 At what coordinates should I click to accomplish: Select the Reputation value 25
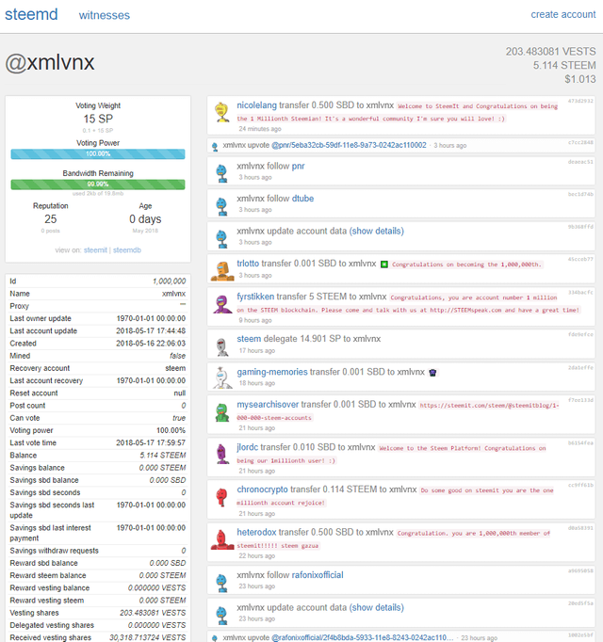click(51, 219)
